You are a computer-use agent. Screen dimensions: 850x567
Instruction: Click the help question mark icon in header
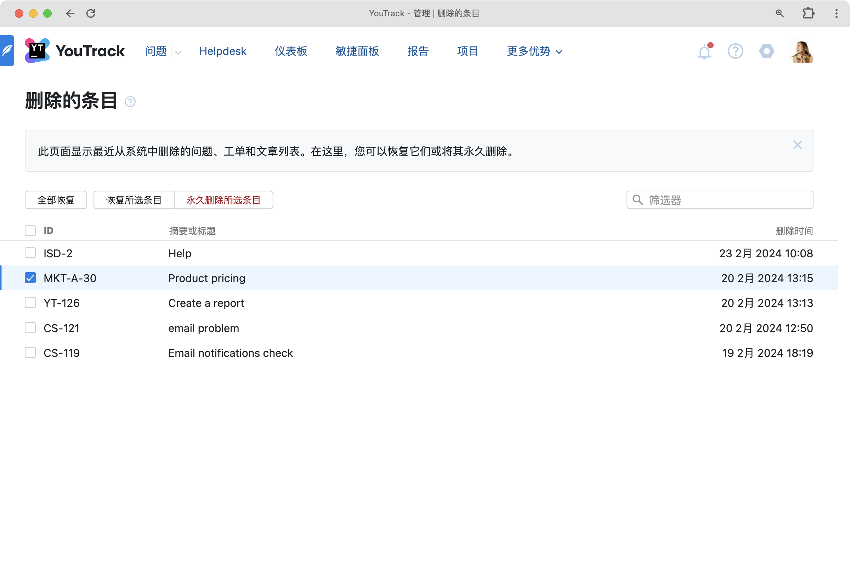coord(735,51)
